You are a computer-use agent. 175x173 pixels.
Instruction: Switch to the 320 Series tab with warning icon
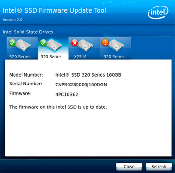click(x=115, y=48)
